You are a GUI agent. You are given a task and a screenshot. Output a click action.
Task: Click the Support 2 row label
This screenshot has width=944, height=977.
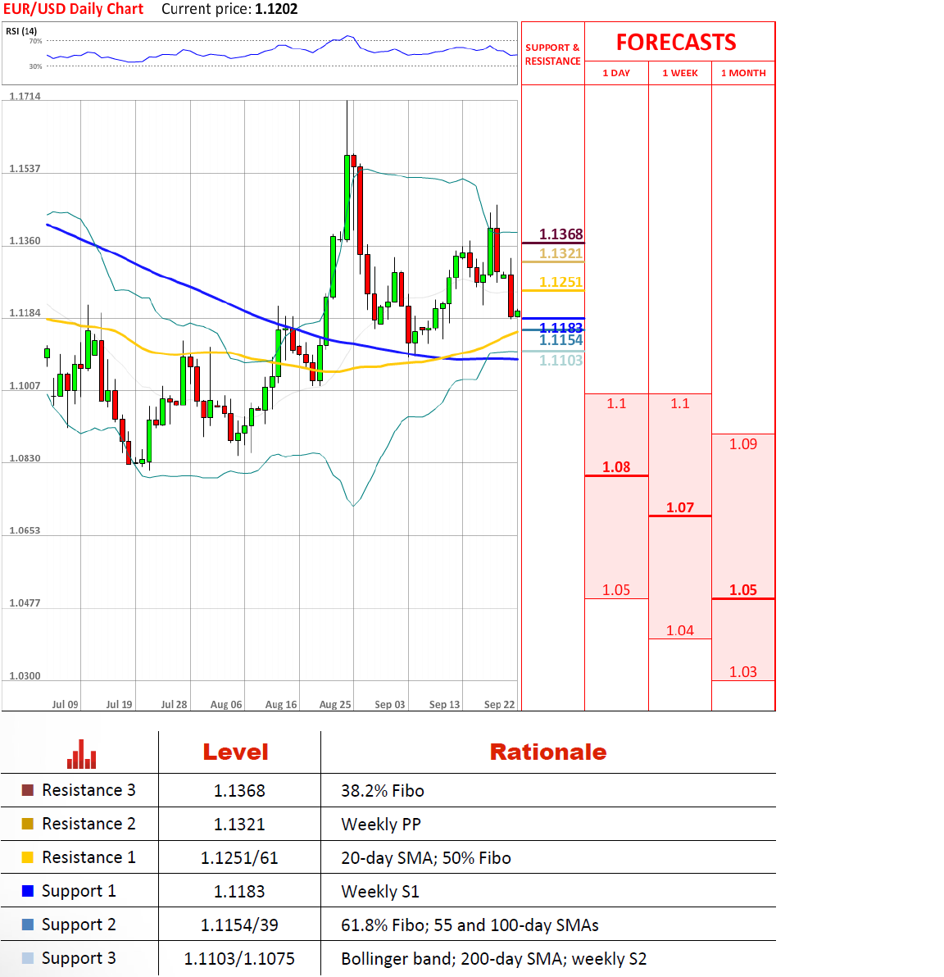pyautogui.click(x=79, y=925)
